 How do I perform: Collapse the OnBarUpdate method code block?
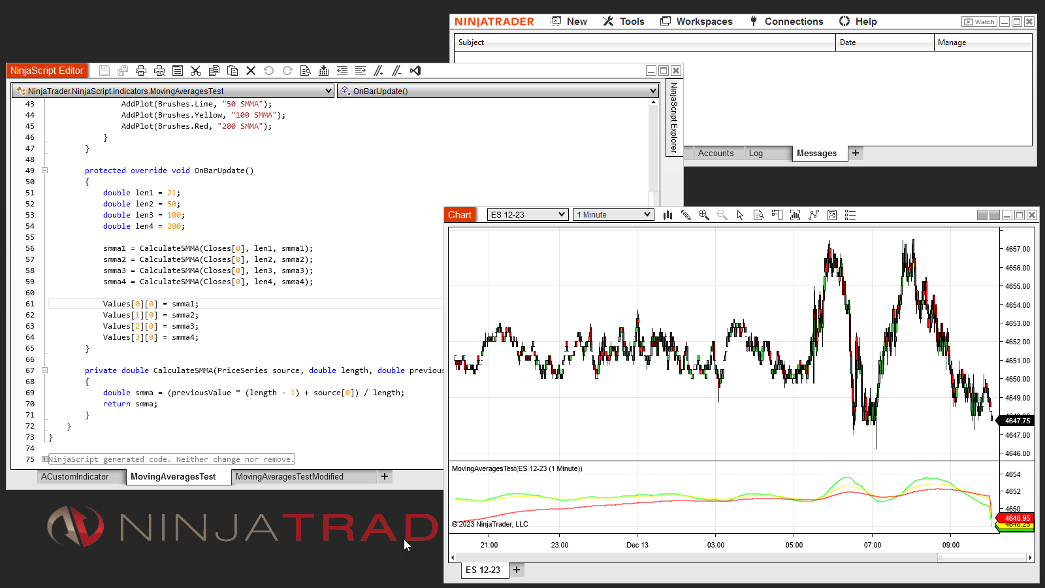point(45,171)
